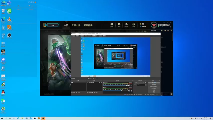Mute the second audio mixer track
Image resolution: width=213 pixels, height=120 pixels.
point(129,91)
